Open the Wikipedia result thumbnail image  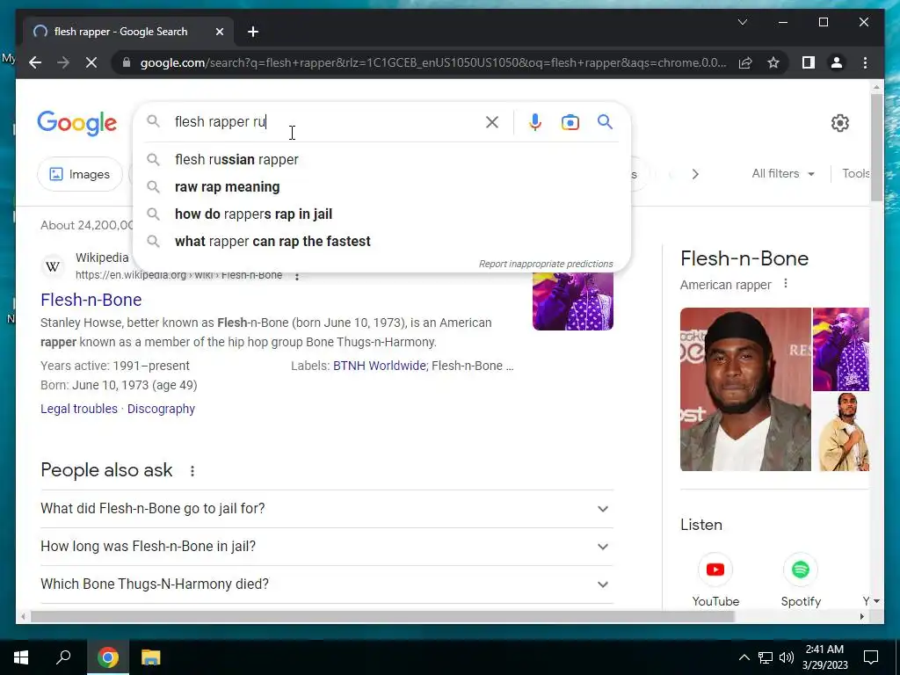pyautogui.click(x=573, y=301)
